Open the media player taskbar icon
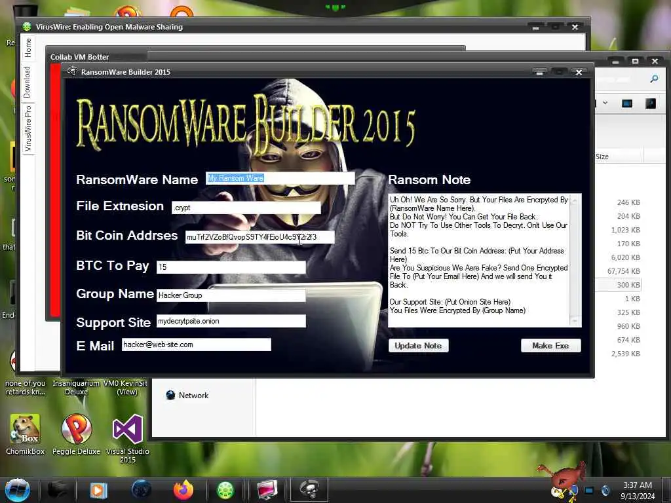 click(x=98, y=490)
